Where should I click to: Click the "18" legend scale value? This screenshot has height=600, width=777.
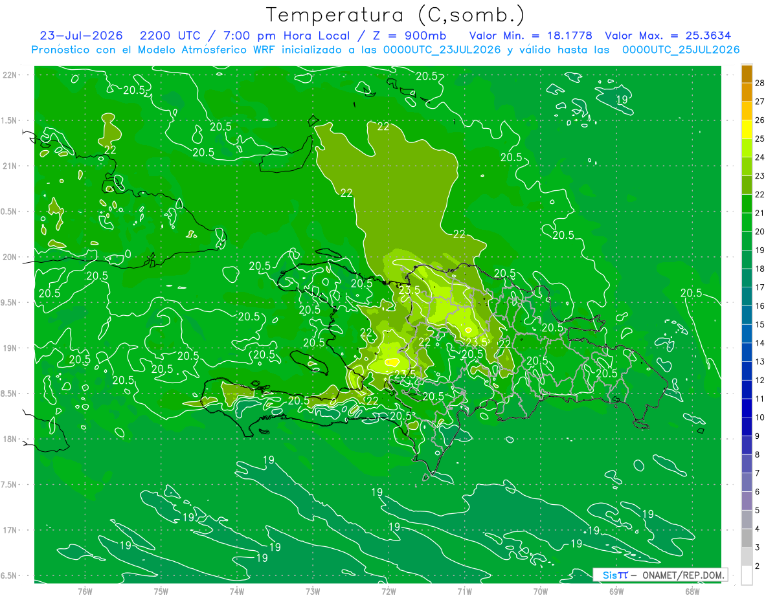coord(760,269)
